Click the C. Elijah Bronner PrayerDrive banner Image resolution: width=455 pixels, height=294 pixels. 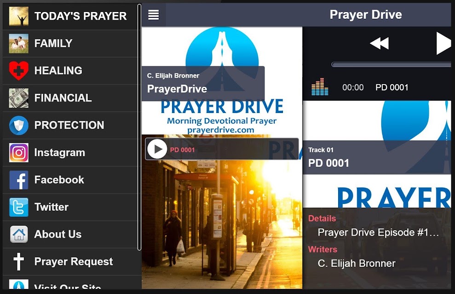pos(203,84)
